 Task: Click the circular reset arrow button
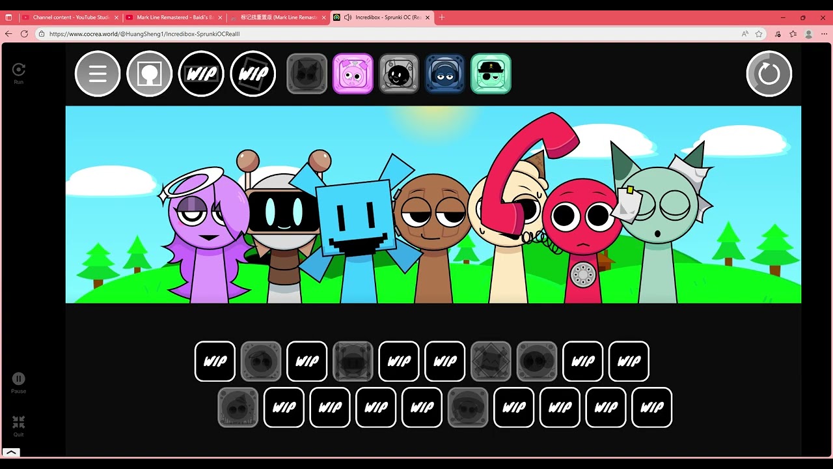coord(769,74)
